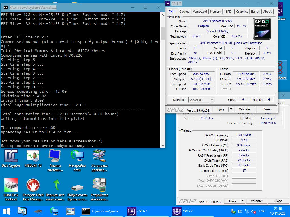The image size is (290, 217).
Task: Open Paragon Hard Disk Manager shortcut
Action: [33, 190]
